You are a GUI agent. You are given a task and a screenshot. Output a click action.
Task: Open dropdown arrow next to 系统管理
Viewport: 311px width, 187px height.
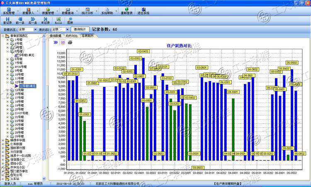point(18,11)
